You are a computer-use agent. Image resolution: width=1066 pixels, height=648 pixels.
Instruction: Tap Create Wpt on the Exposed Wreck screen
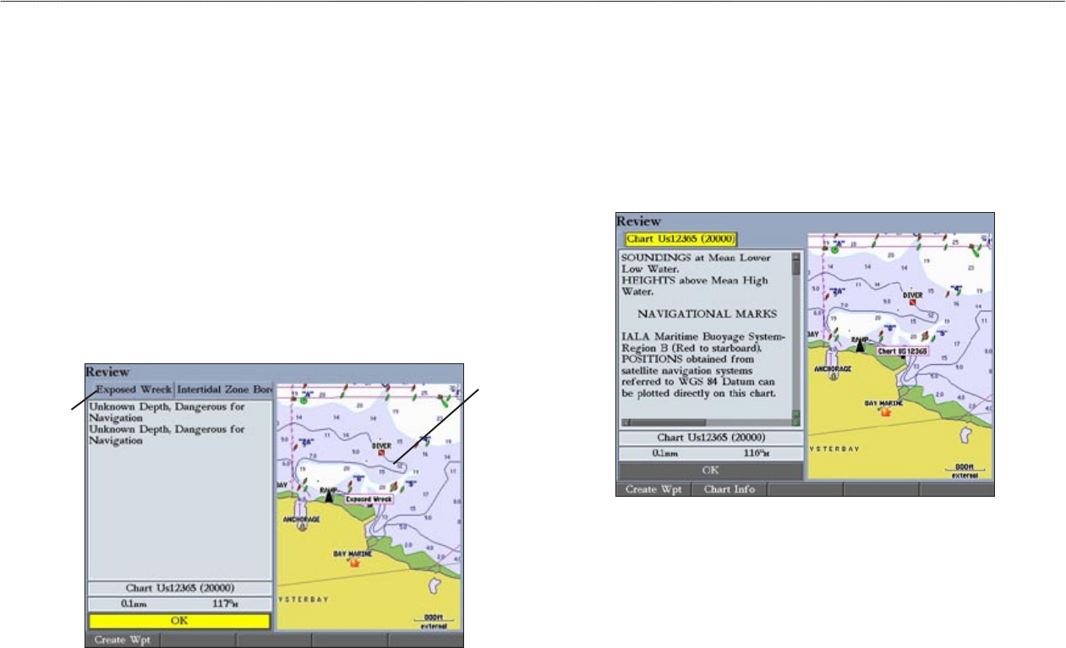(x=122, y=641)
